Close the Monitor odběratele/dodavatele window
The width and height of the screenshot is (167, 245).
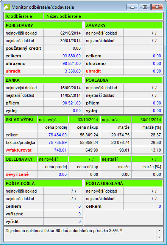pyautogui.click(x=157, y=7)
